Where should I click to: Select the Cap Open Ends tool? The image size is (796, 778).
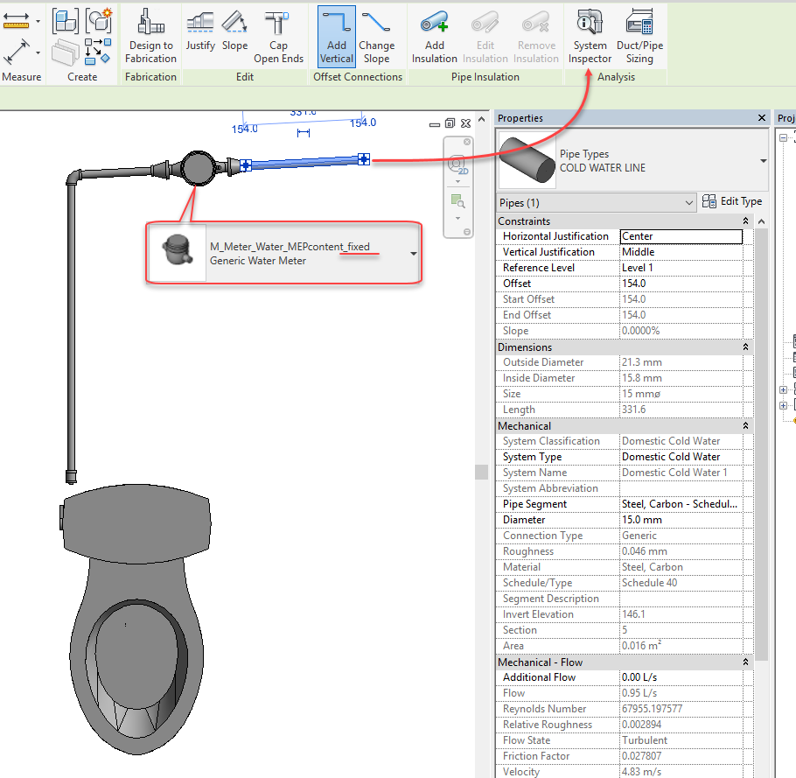(x=278, y=36)
